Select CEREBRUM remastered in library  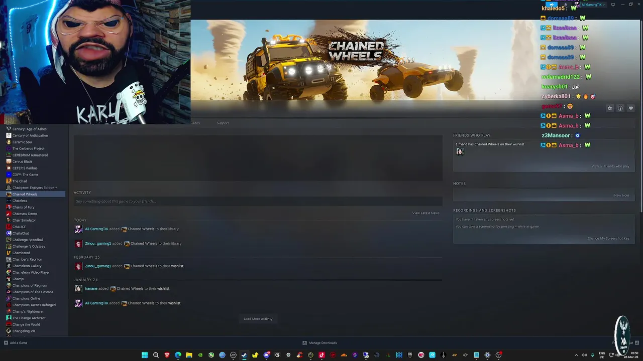pyautogui.click(x=33, y=155)
